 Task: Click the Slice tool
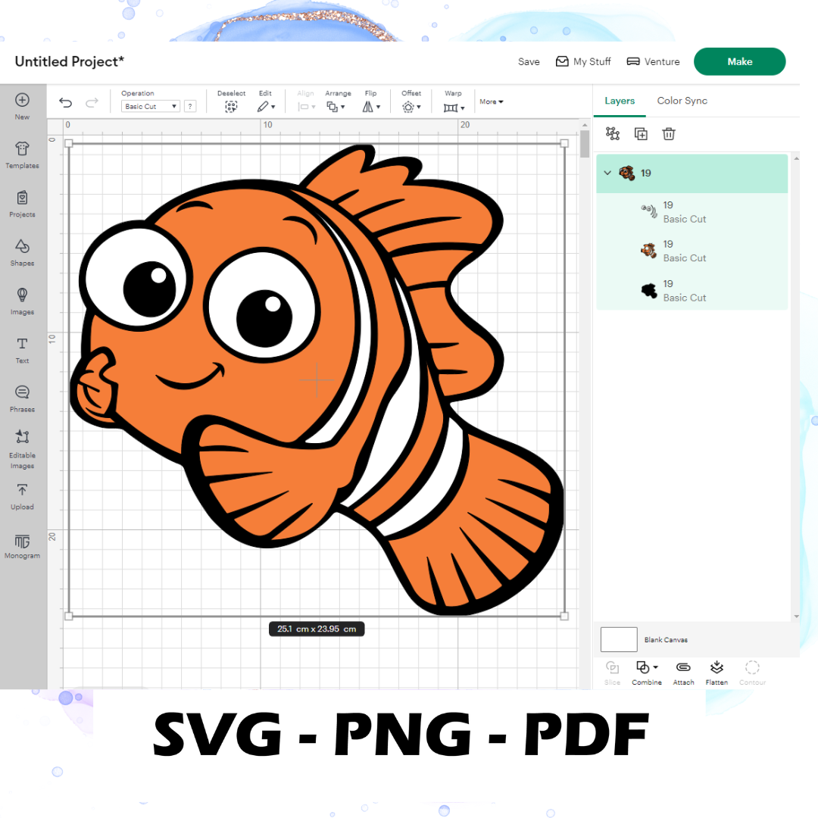point(613,673)
